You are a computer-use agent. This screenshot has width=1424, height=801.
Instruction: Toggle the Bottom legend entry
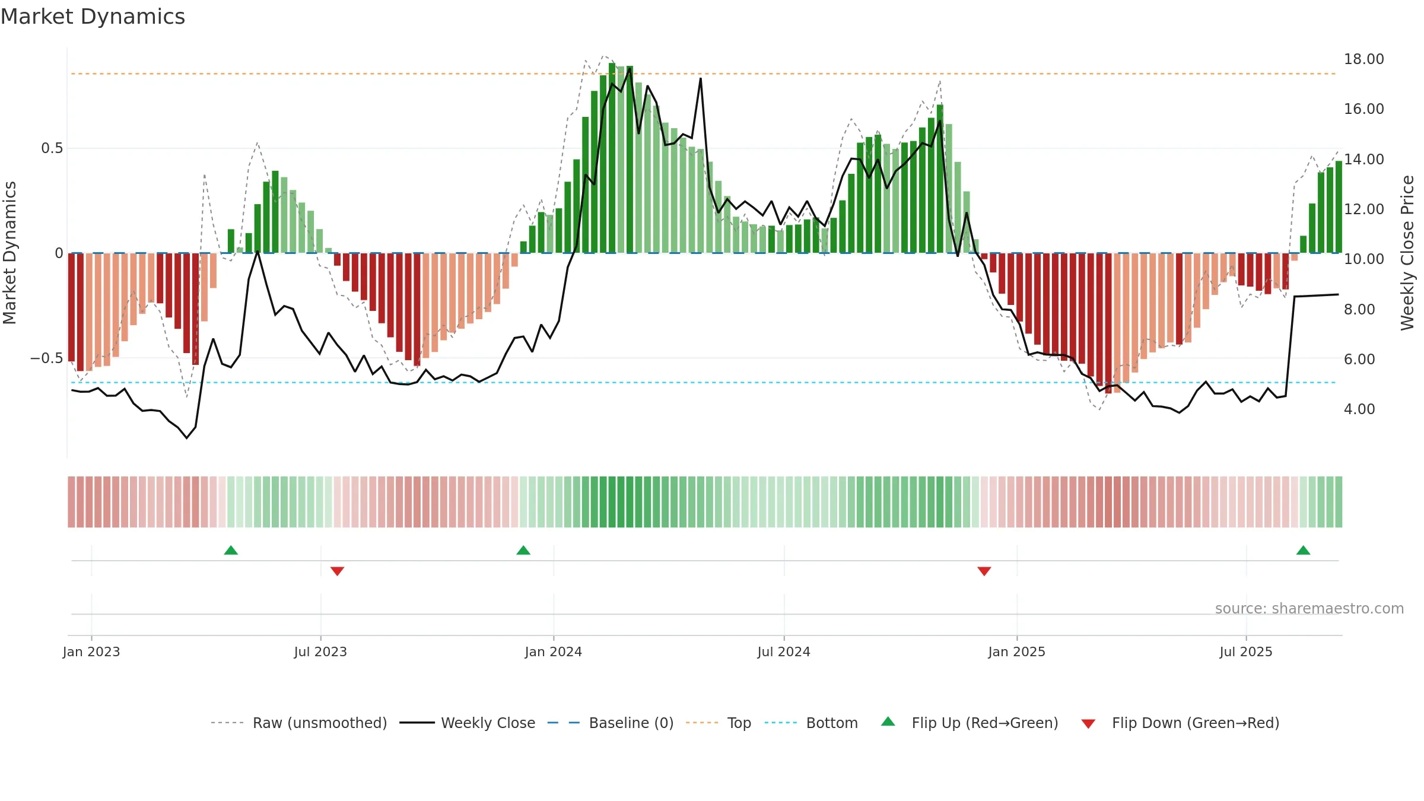(811, 723)
